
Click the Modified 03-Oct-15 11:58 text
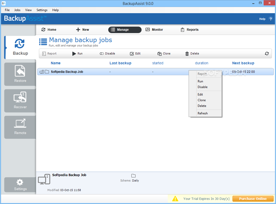[x=64, y=190]
